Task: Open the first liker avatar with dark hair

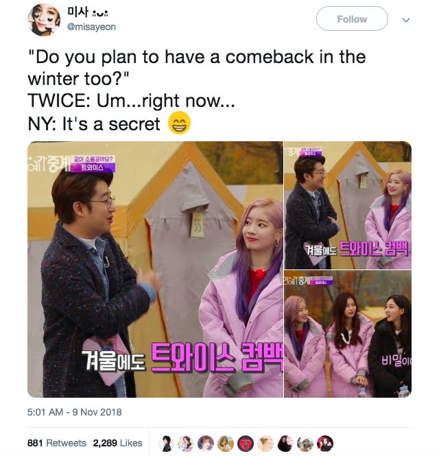Action: point(166,444)
